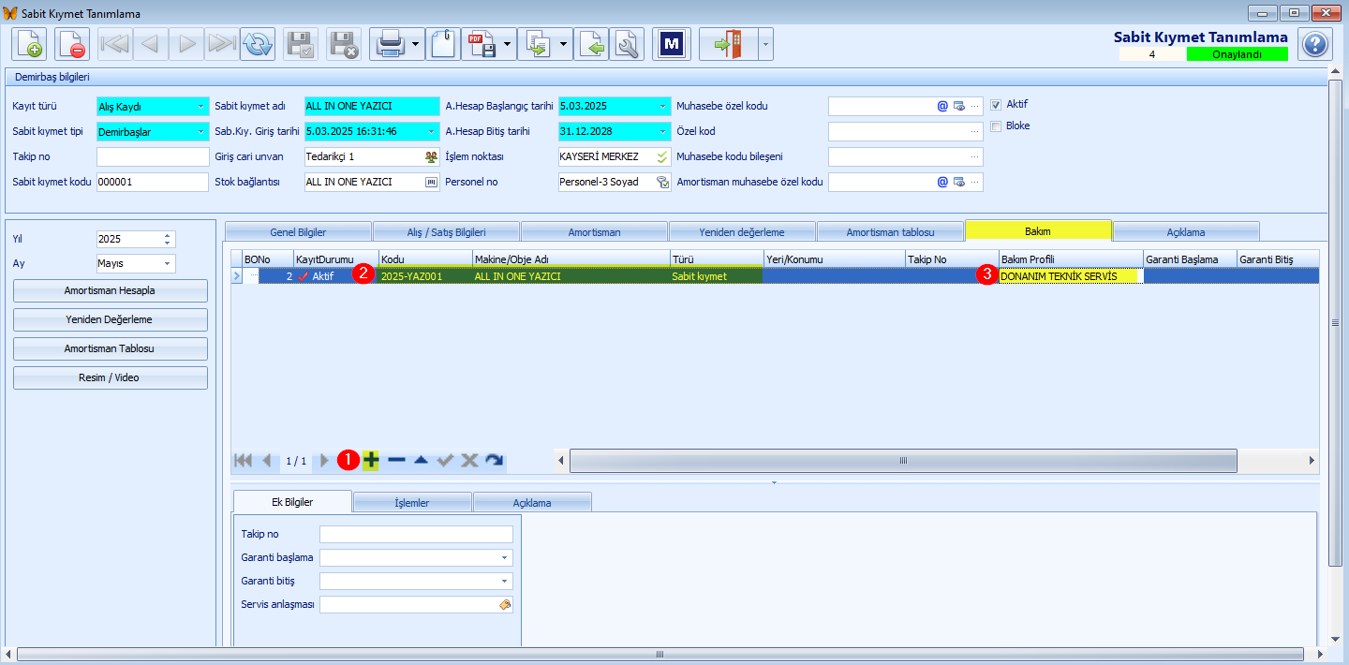Switch to the Amortisman tablosu tab
1349x665 pixels.
tap(890, 231)
